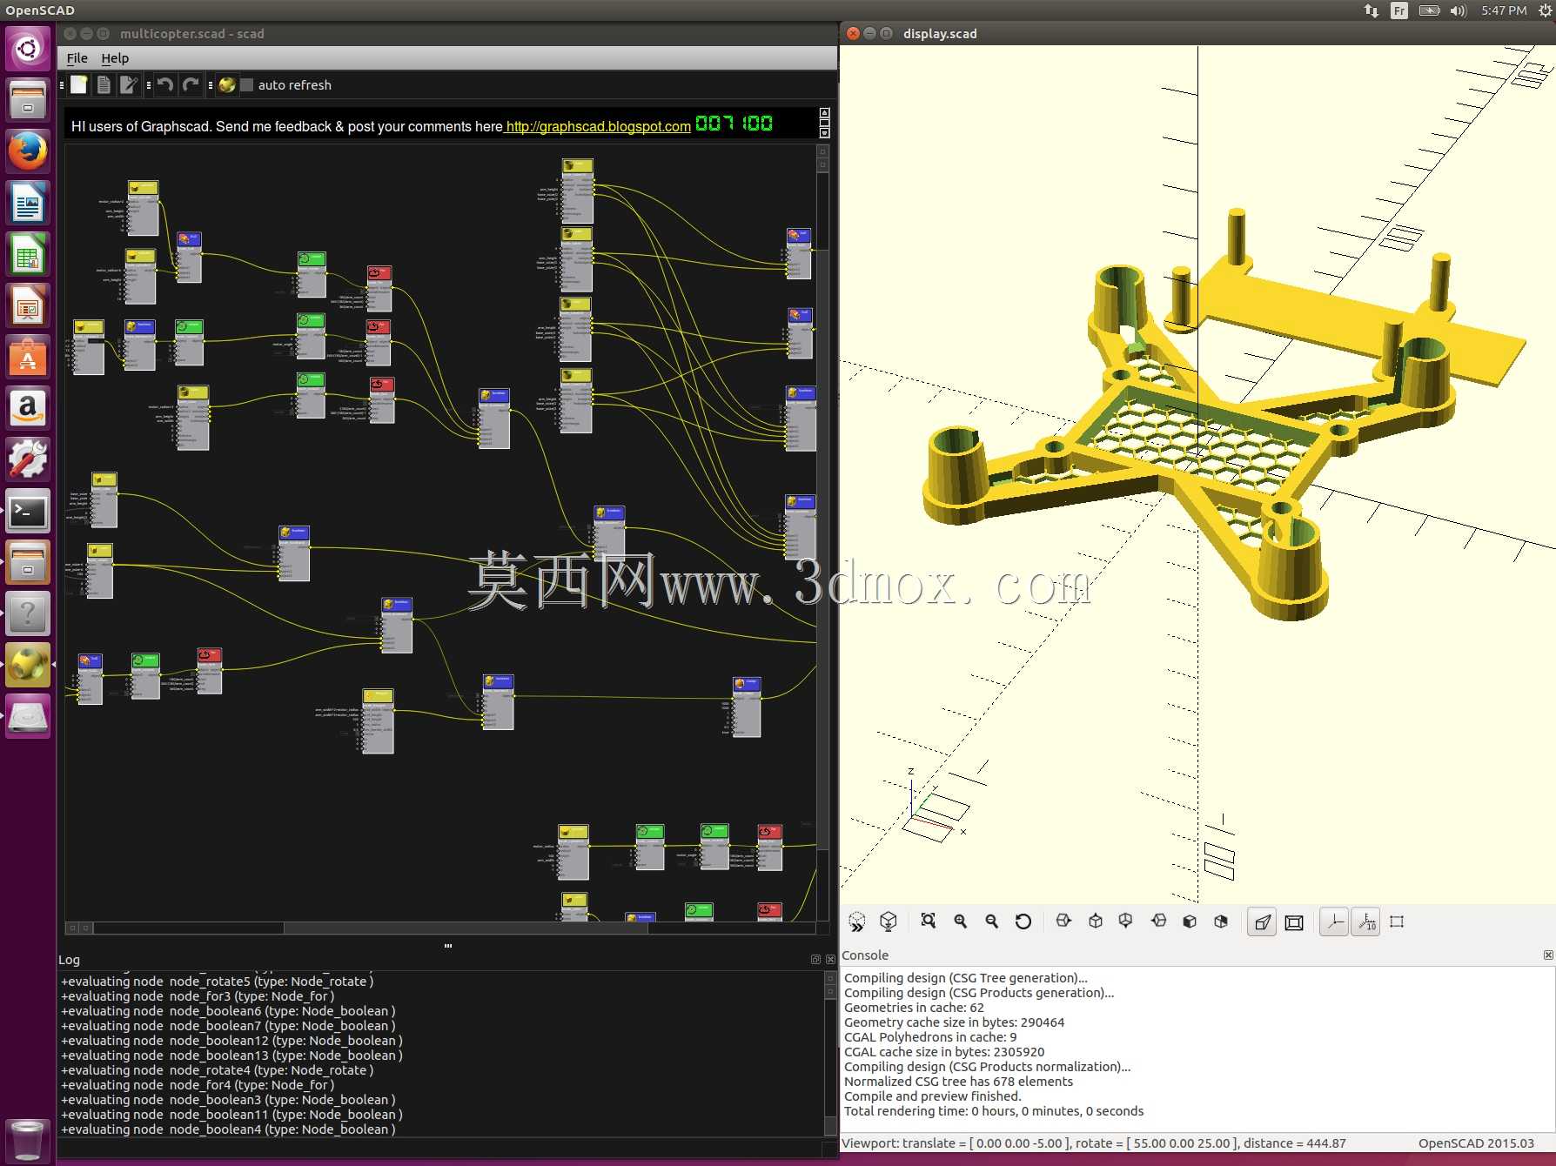Switch to the Right view cube icon
The width and height of the screenshot is (1556, 1166).
click(x=1063, y=921)
